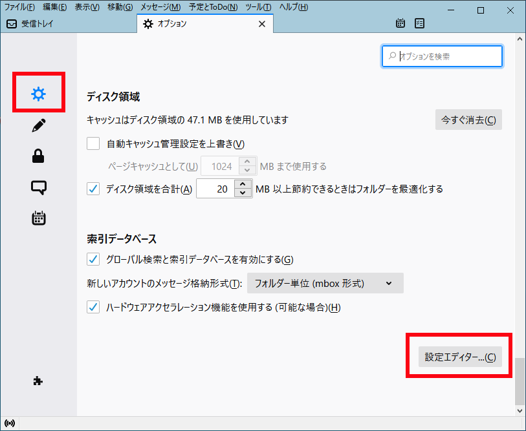Open the tasks tab toolbar icon
The image size is (526, 431).
[419, 23]
